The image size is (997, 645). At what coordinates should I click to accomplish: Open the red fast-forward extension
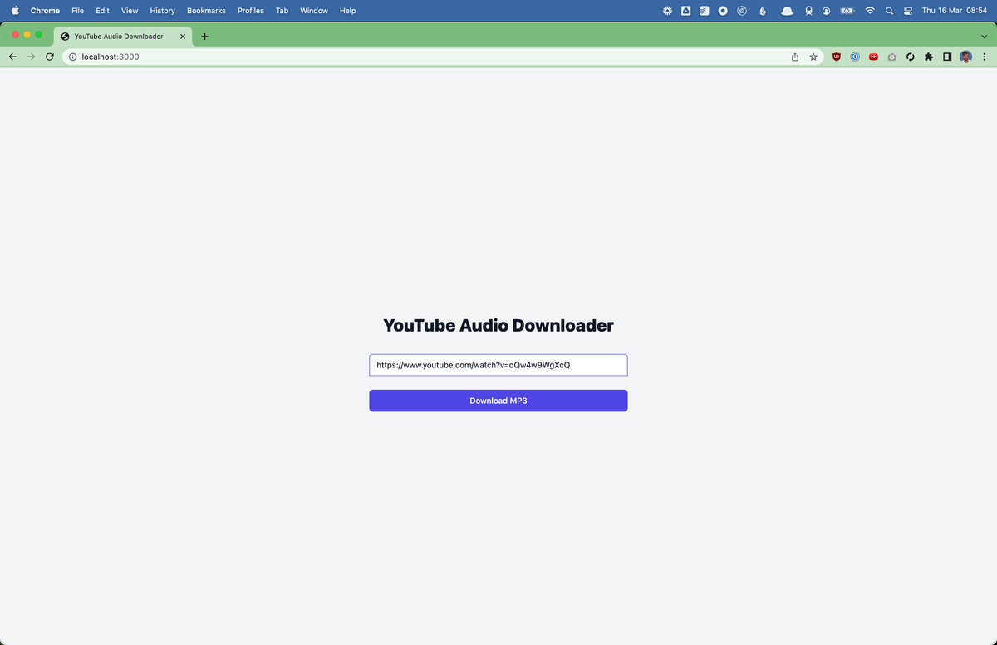pos(873,57)
